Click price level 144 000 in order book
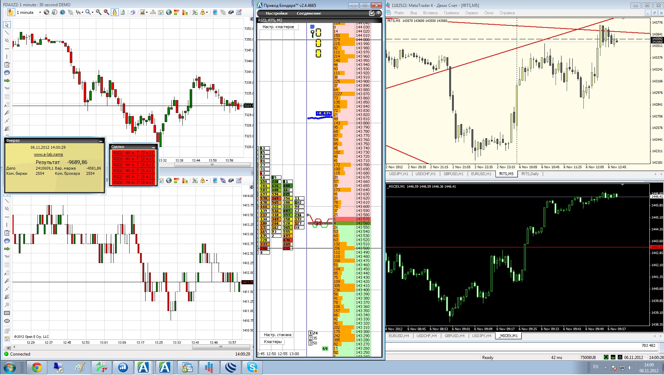This screenshot has width=664, height=375. [363, 40]
